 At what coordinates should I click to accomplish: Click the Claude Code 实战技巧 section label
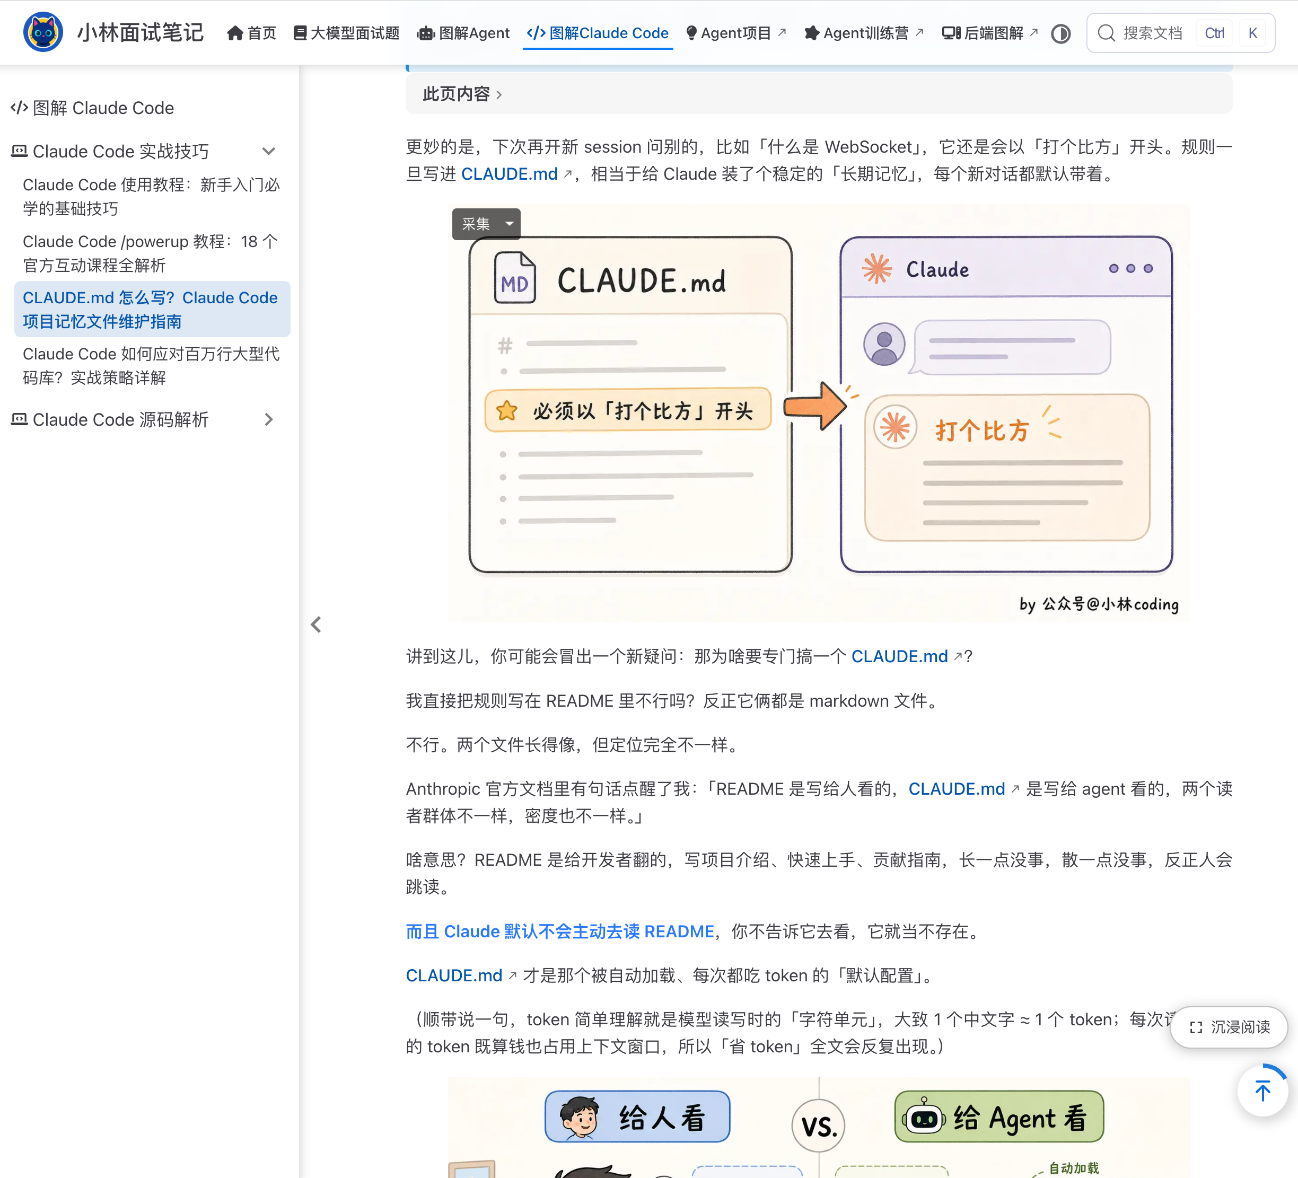(x=120, y=151)
